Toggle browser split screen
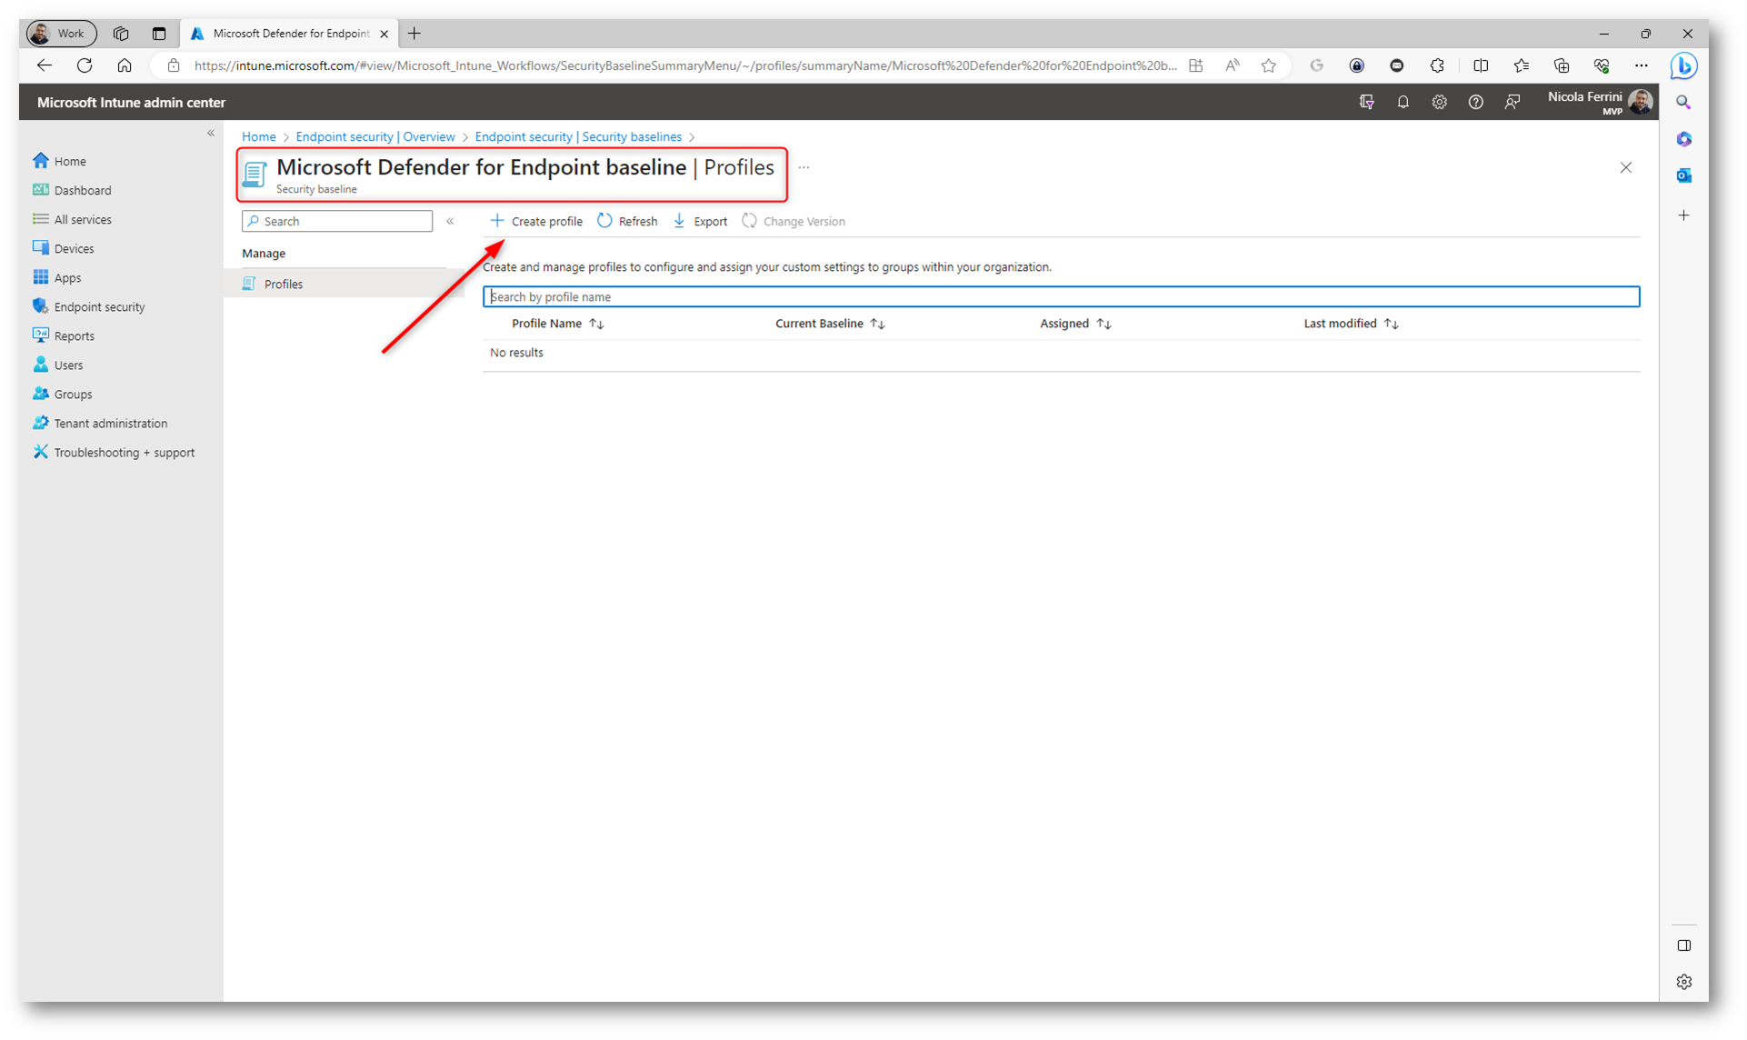 tap(1481, 65)
